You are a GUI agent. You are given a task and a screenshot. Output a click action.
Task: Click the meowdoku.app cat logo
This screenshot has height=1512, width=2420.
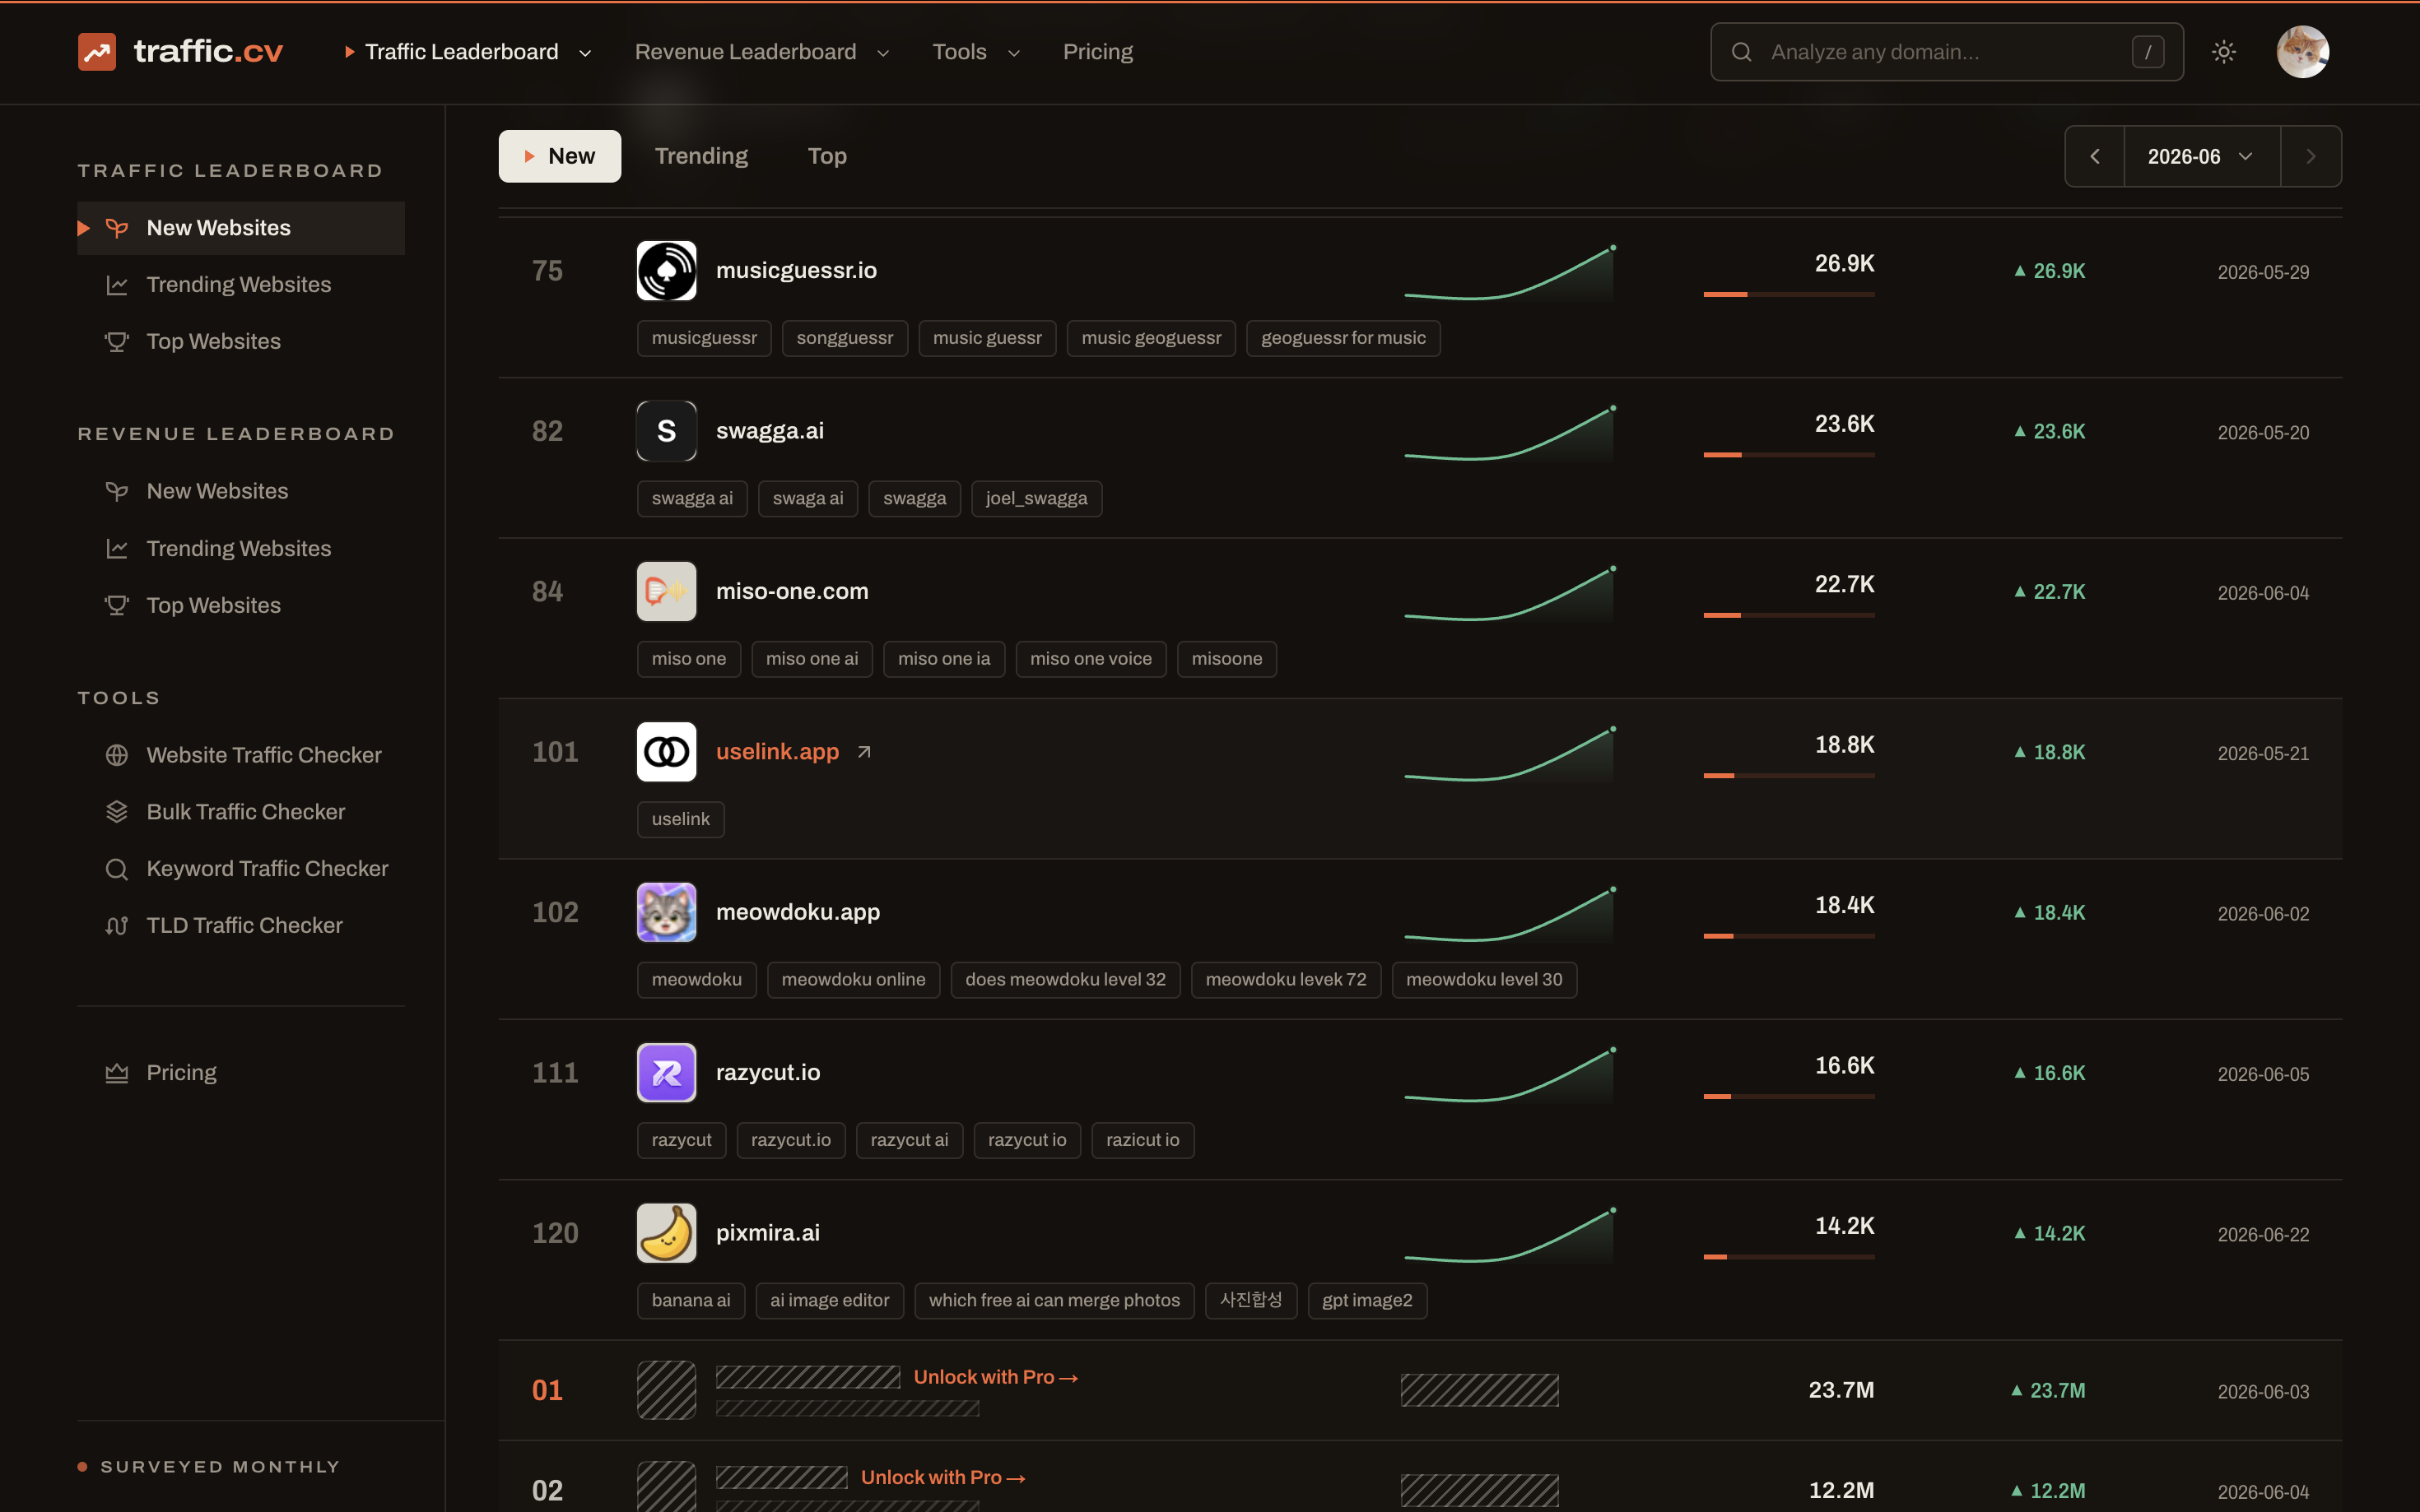(x=666, y=912)
